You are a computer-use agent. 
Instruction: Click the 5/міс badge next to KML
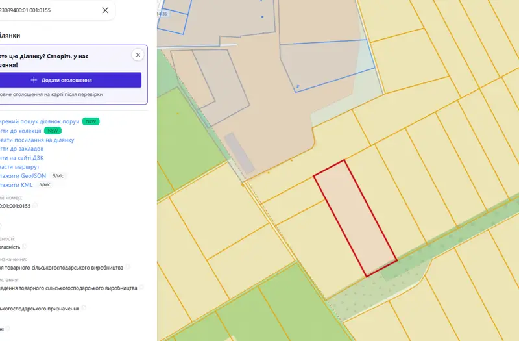(45, 185)
